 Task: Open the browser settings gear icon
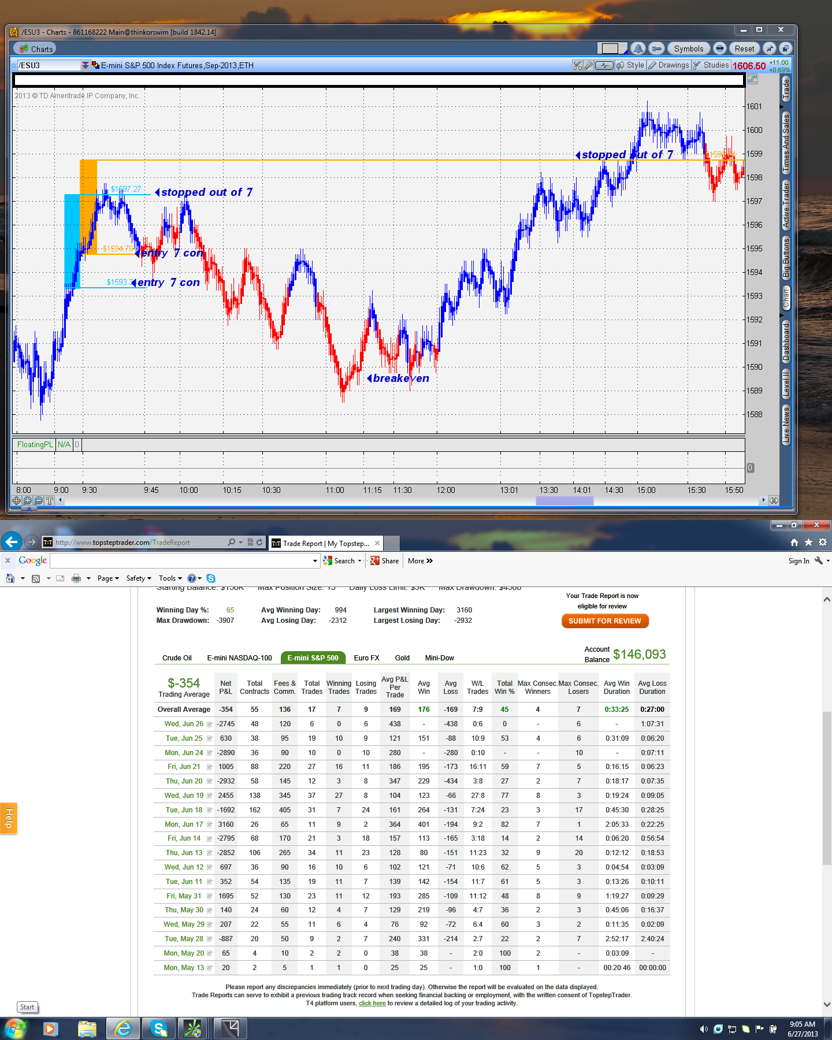coord(823,542)
